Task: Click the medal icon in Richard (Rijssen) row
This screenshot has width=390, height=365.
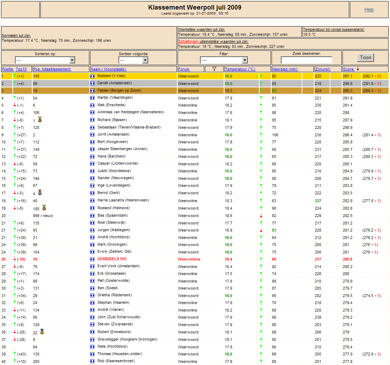Action: tap(40, 120)
